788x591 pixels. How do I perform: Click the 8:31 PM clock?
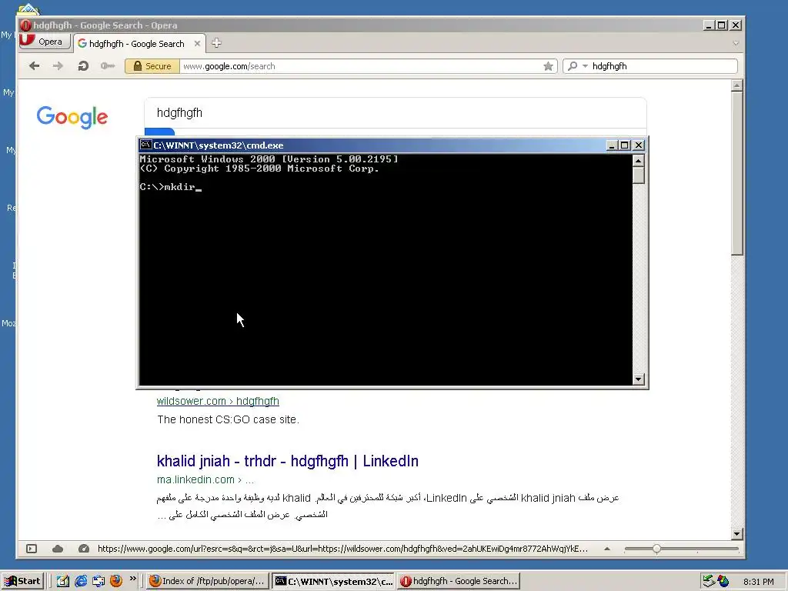click(x=758, y=582)
